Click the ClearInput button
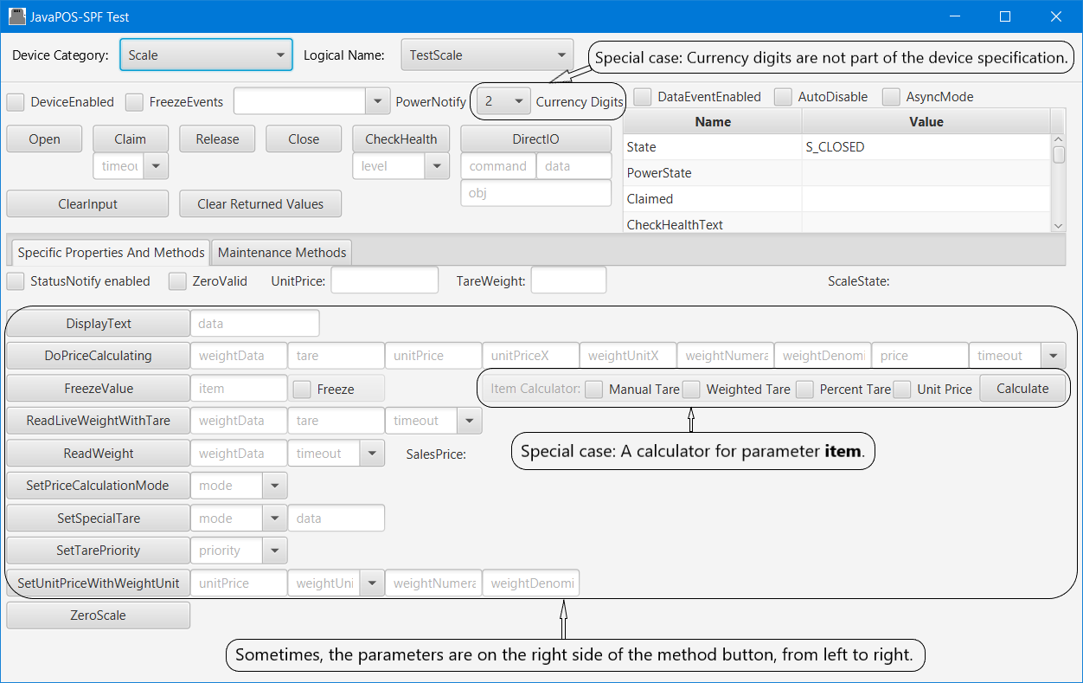 (x=87, y=203)
